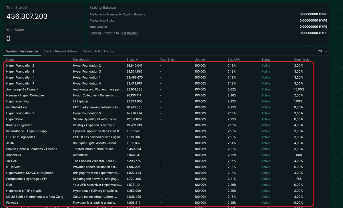343x208 pixels.
Task: Click the 1,75% commission value
Action: tap(298, 179)
